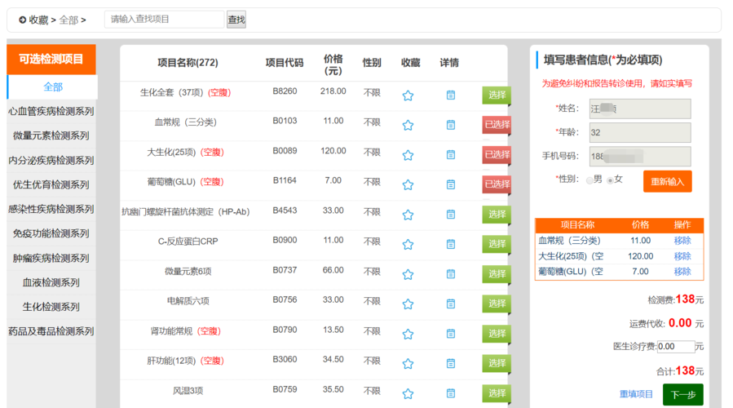
Task: Select 生化全套 (37项) with 选择 button
Action: 497,95
